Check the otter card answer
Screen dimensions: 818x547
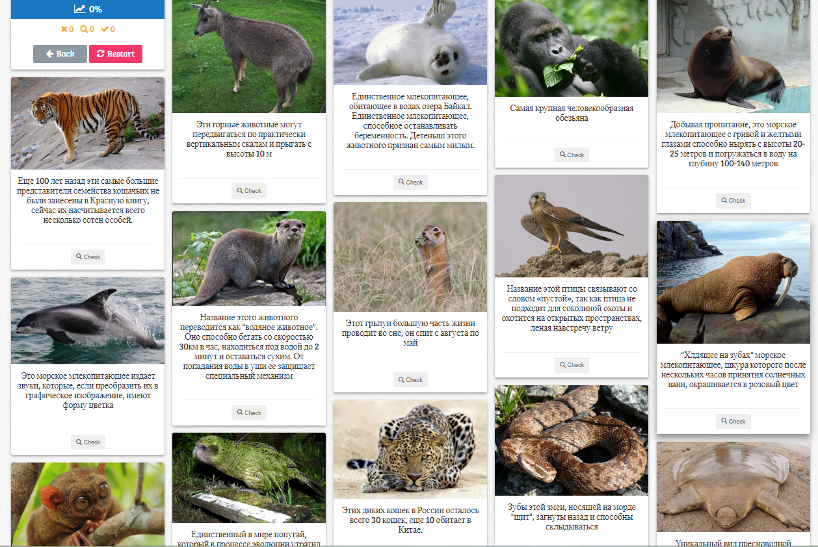249,413
